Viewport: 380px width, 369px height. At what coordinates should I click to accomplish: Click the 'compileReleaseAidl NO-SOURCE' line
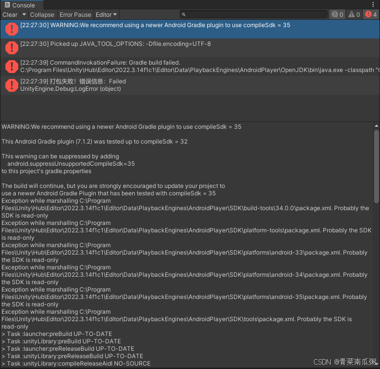pos(76,364)
